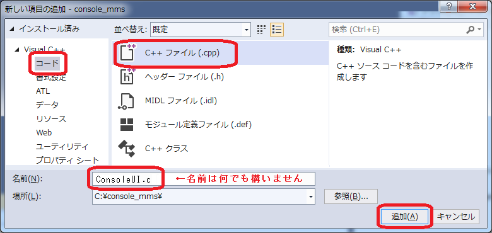Click the キャンセル button
The image size is (492, 233).
pyautogui.click(x=456, y=217)
